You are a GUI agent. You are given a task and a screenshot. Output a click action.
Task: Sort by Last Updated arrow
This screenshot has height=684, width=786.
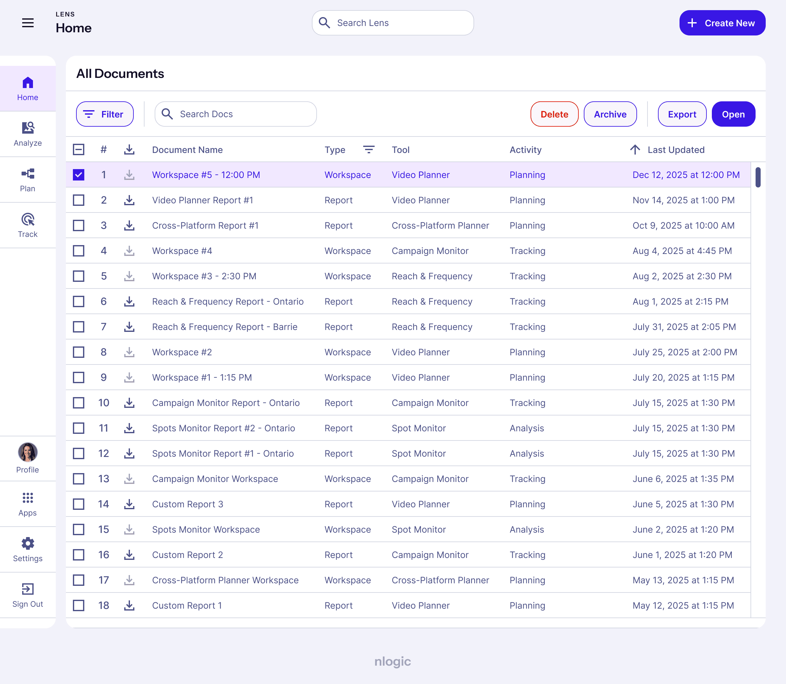635,149
